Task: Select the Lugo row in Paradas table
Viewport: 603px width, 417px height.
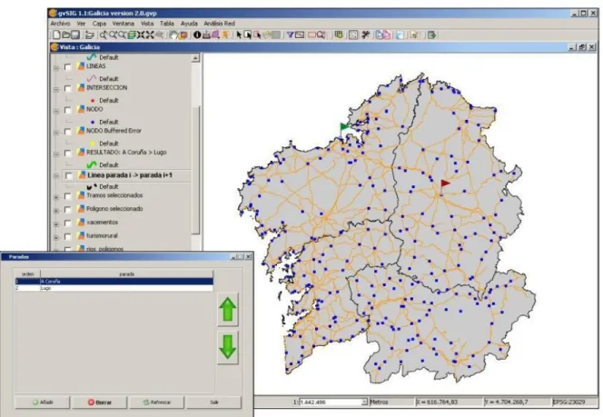Action: point(114,288)
